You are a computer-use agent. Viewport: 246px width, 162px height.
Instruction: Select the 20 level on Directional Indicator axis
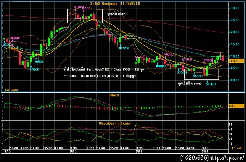231,139
